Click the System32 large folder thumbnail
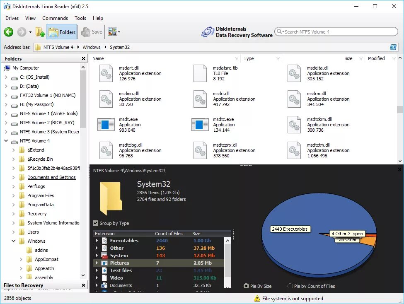404x304 pixels. (x=111, y=198)
